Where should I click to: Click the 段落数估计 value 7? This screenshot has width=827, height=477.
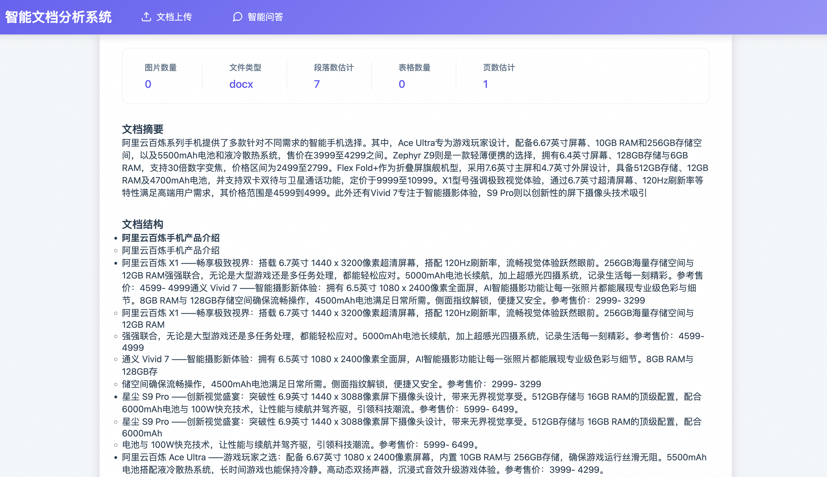[316, 84]
